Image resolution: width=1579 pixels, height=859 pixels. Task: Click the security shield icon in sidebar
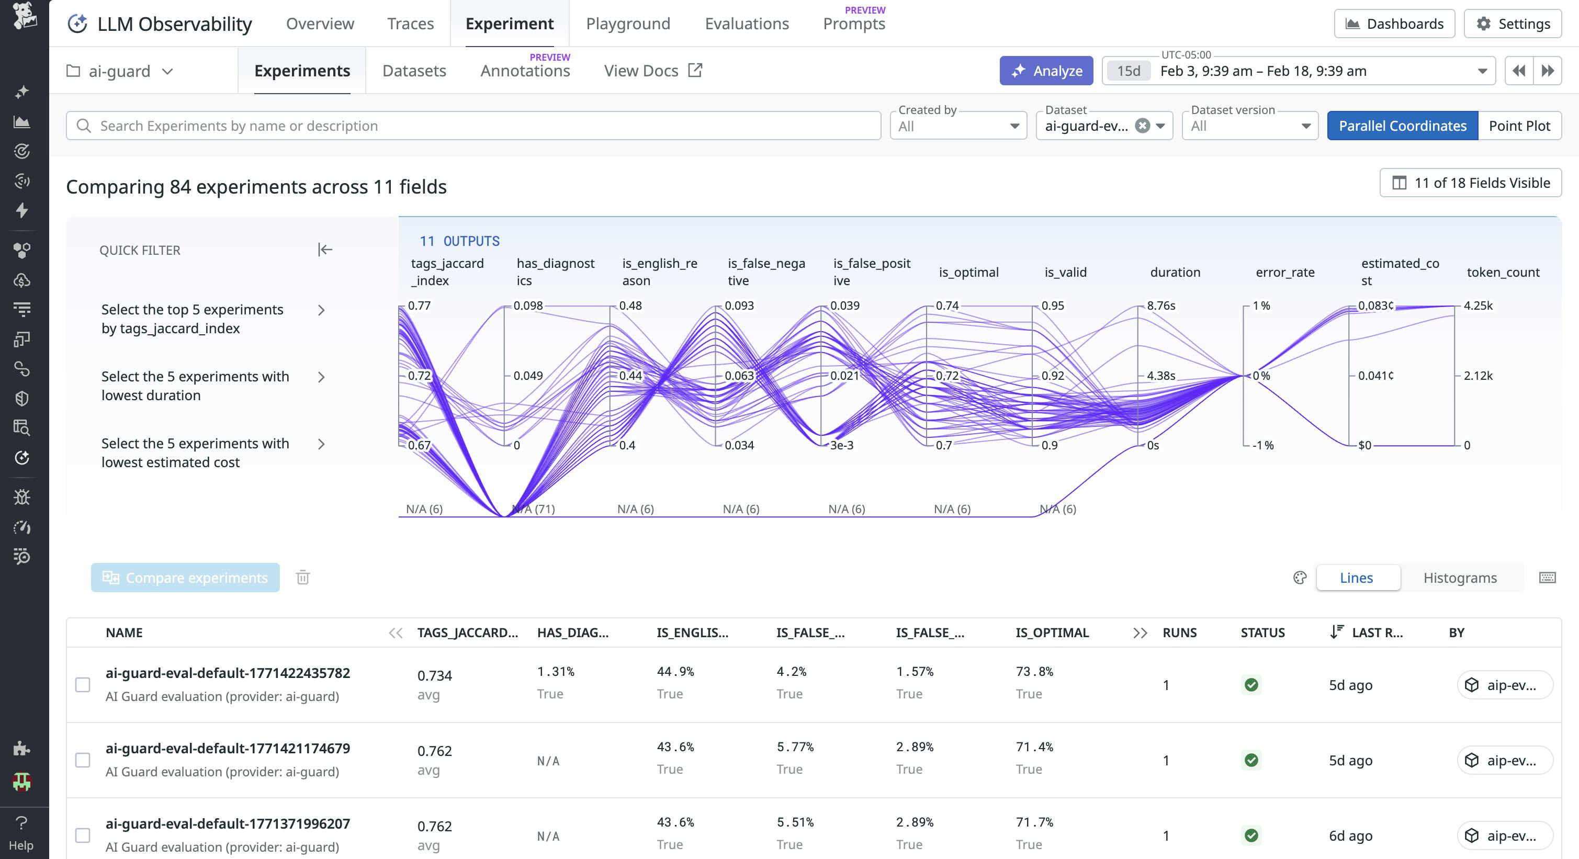click(22, 399)
